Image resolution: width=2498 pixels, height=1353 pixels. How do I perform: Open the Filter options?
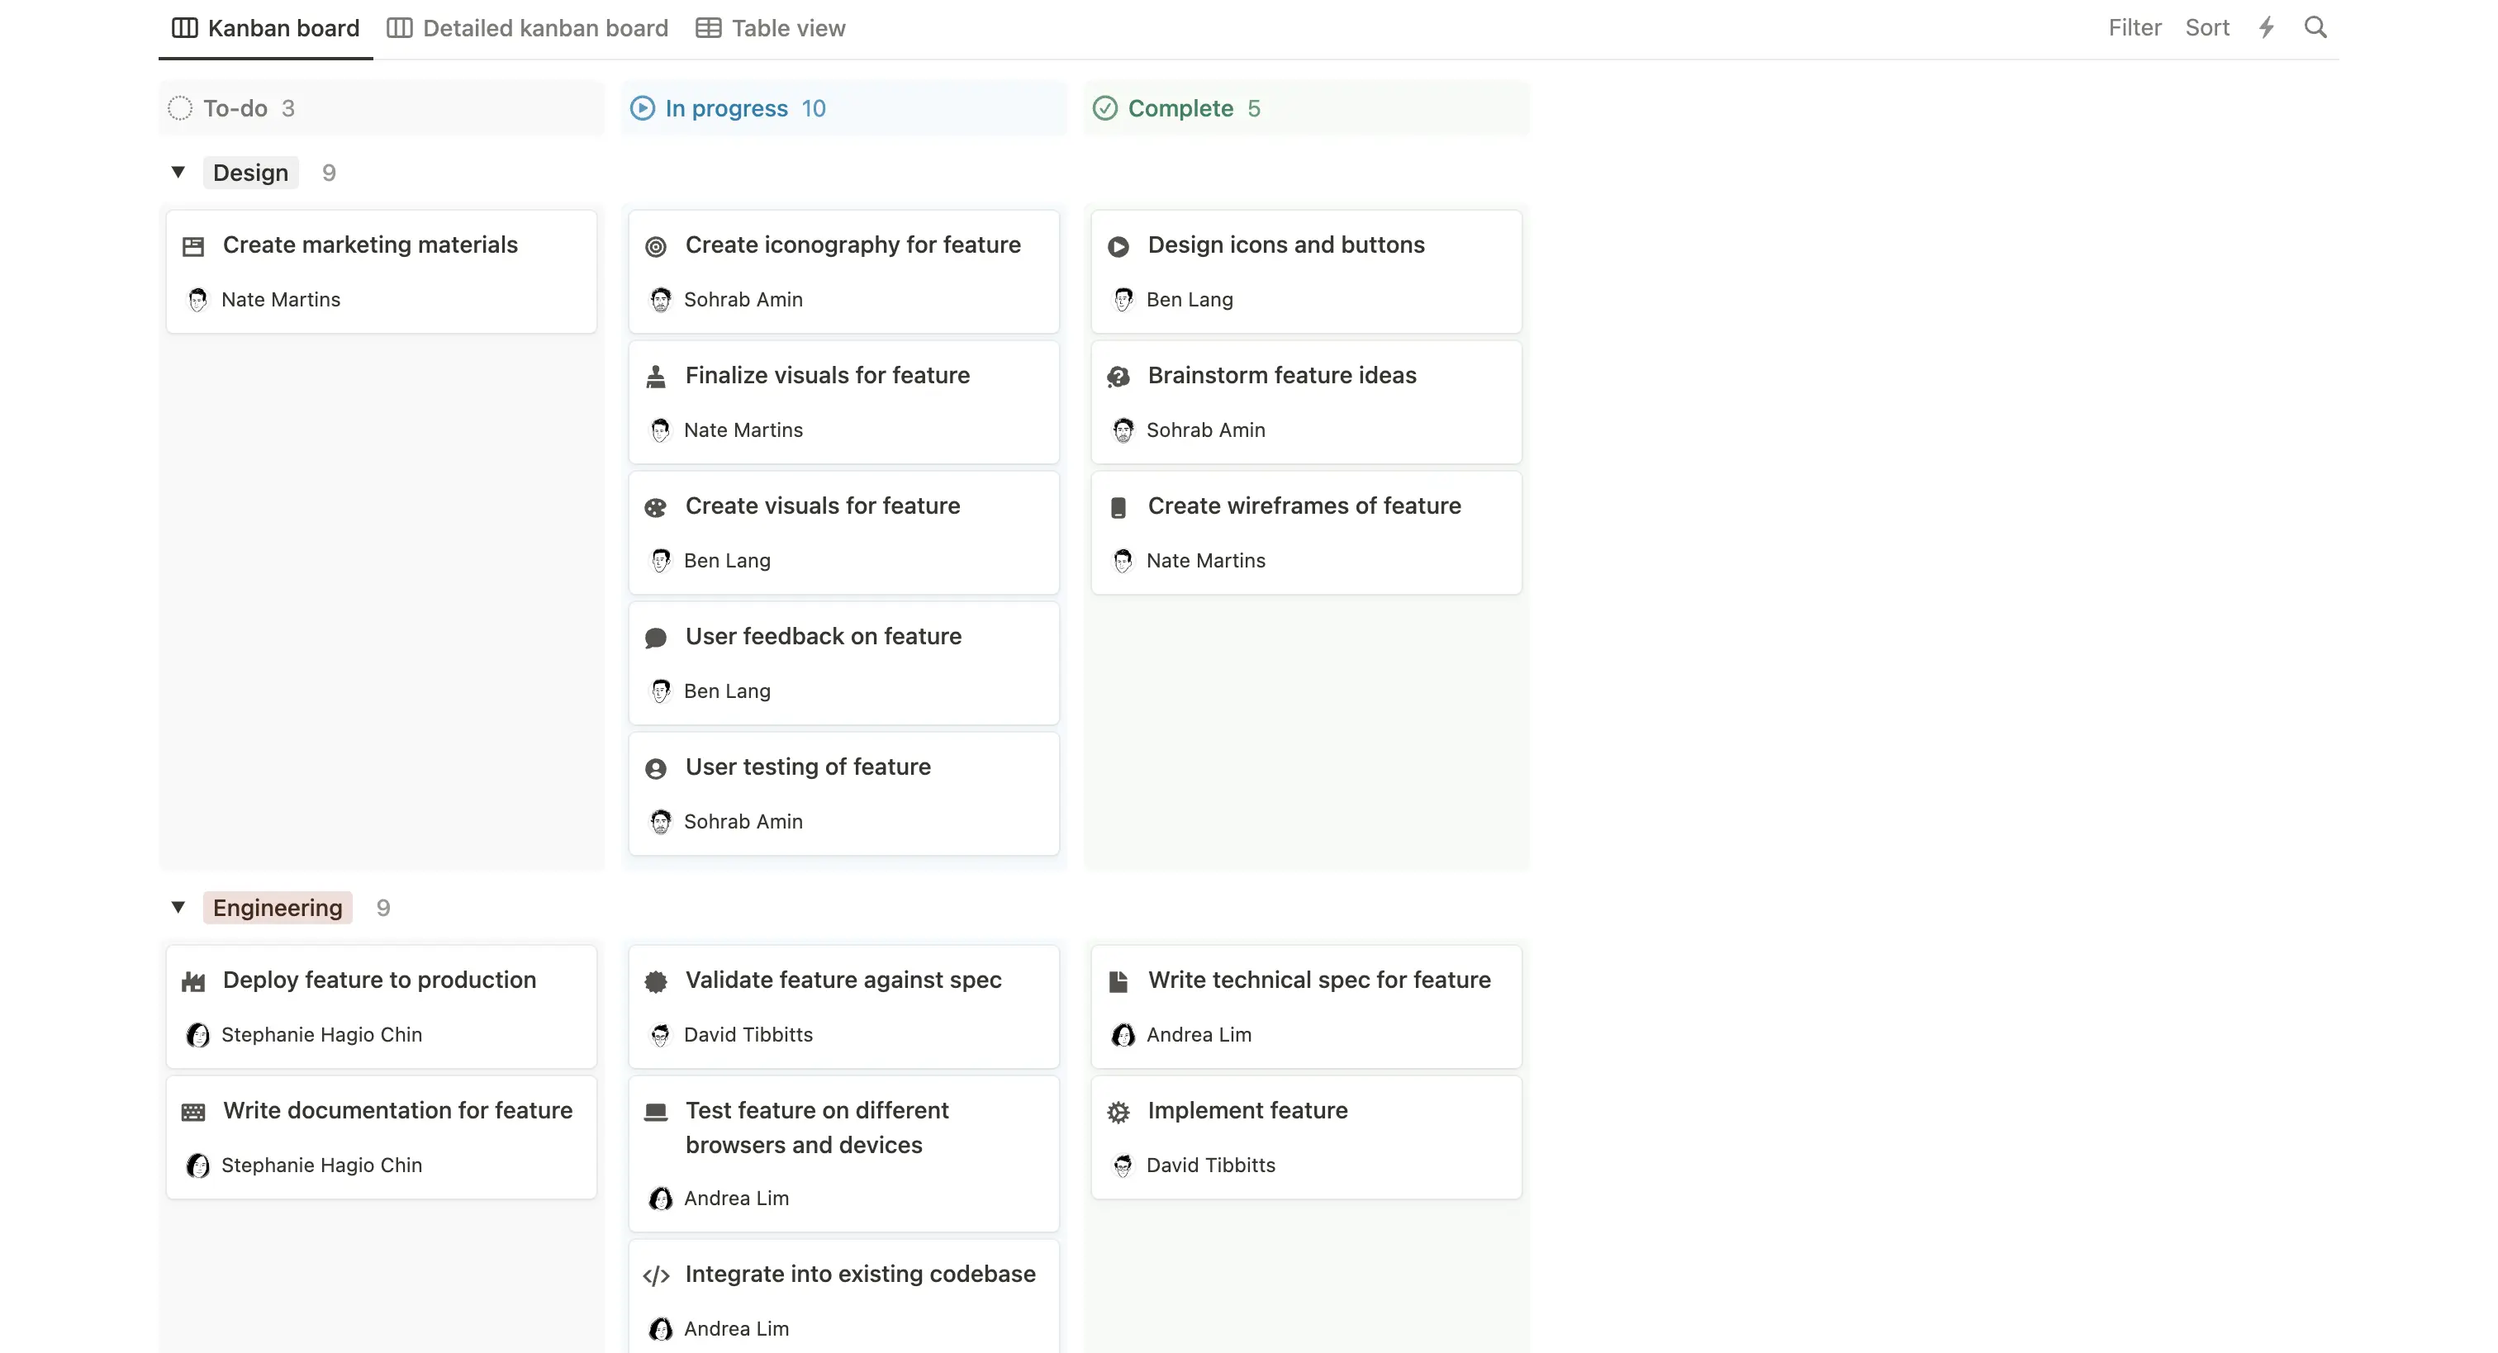click(2134, 27)
